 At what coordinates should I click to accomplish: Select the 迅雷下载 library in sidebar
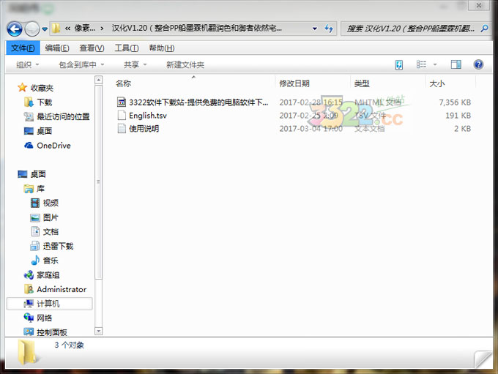pyautogui.click(x=57, y=246)
